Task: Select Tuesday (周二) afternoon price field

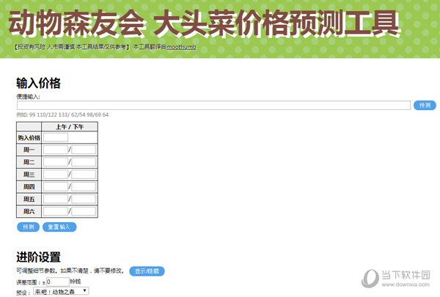Action: pyautogui.click(x=84, y=162)
